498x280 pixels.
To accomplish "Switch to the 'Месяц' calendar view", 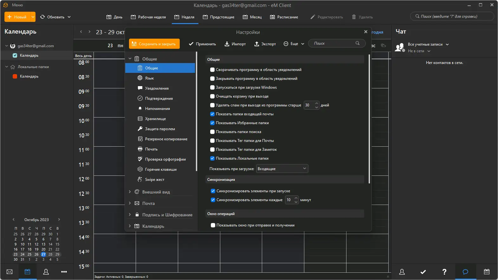I will pyautogui.click(x=252, y=17).
